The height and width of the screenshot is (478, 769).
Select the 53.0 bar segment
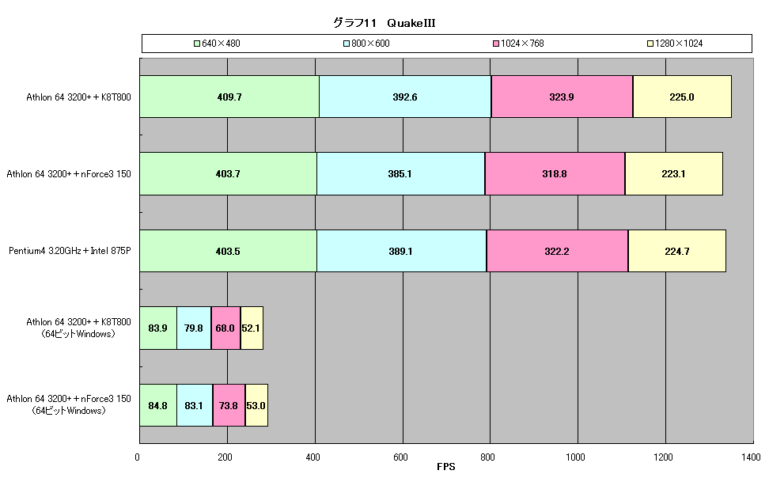click(x=256, y=405)
